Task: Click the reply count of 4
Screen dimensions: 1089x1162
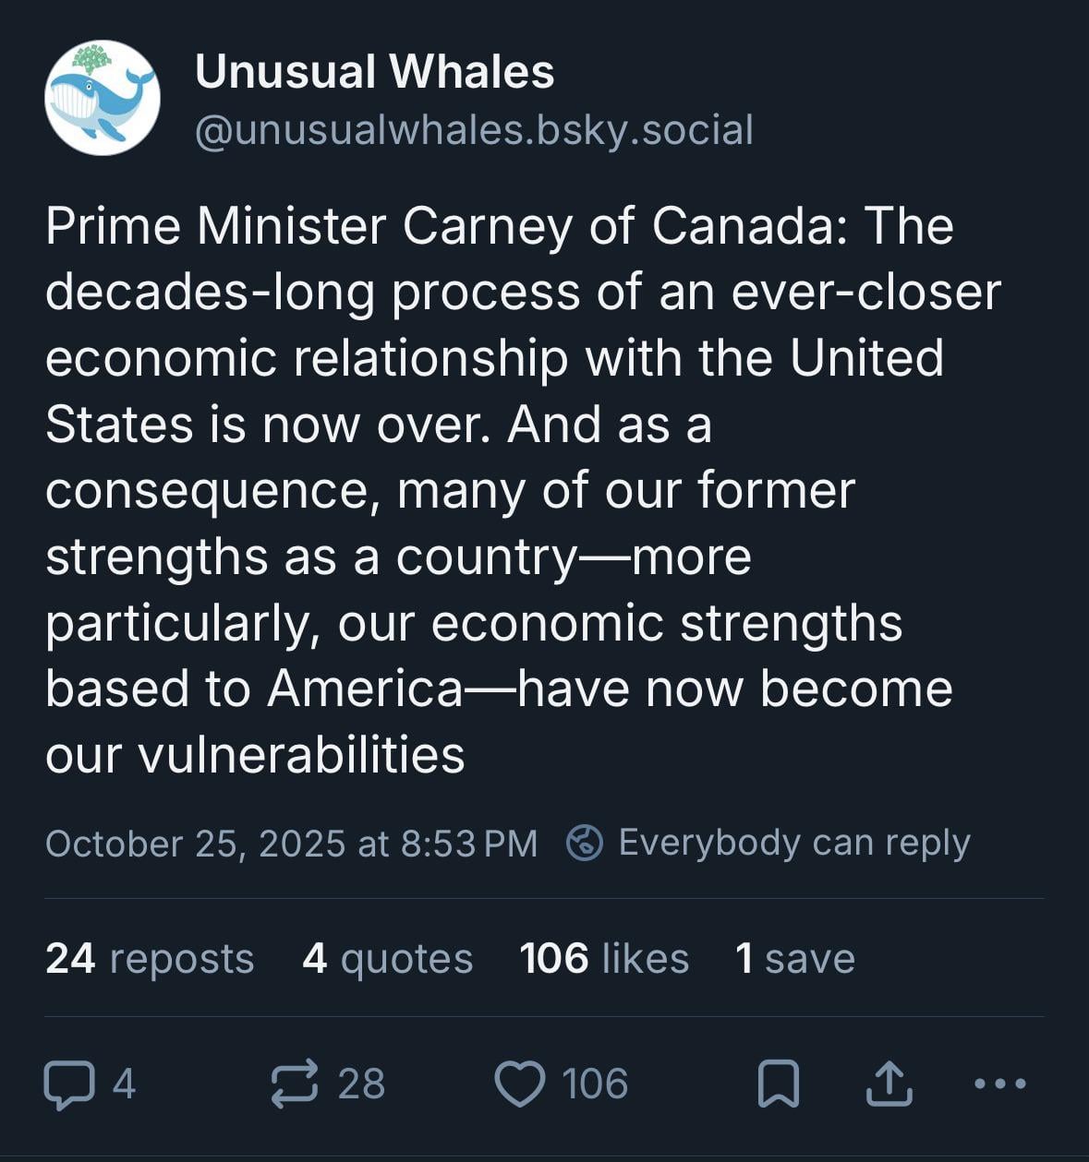Action: click(x=124, y=1084)
